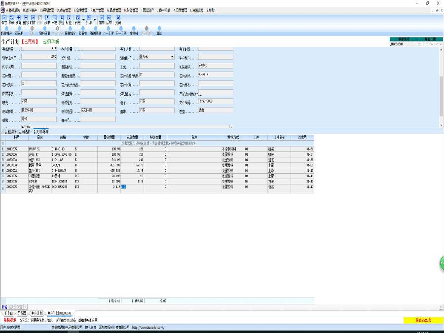Click the 发料方式 column header
The height and width of the screenshot is (333, 444).
tap(233, 137)
